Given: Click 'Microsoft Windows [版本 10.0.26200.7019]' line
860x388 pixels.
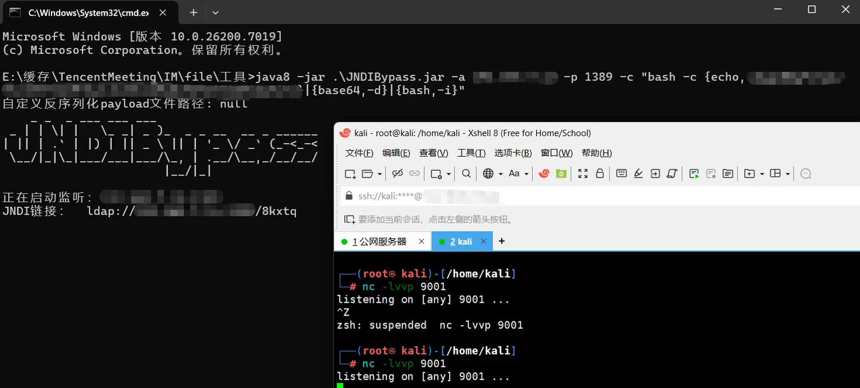Looking at the screenshot, I should (142, 37).
